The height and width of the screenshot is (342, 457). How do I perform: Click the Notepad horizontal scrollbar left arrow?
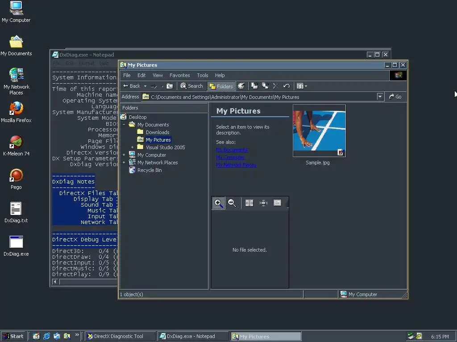click(55, 281)
